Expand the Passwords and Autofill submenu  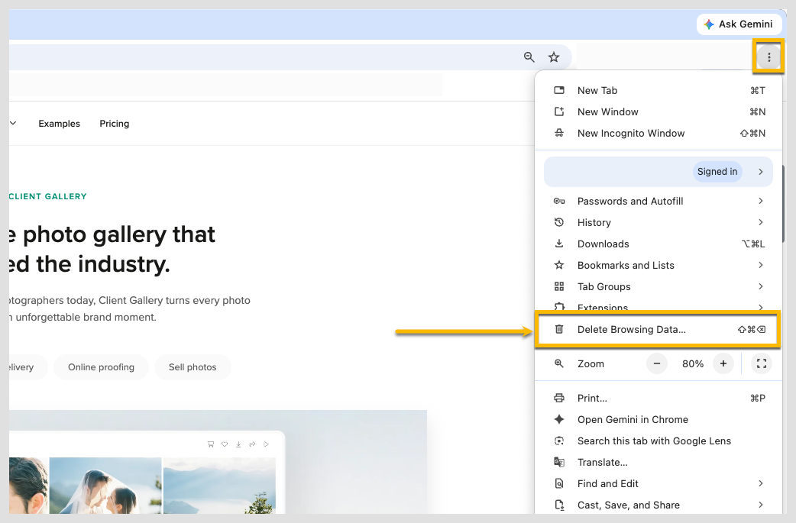658,202
